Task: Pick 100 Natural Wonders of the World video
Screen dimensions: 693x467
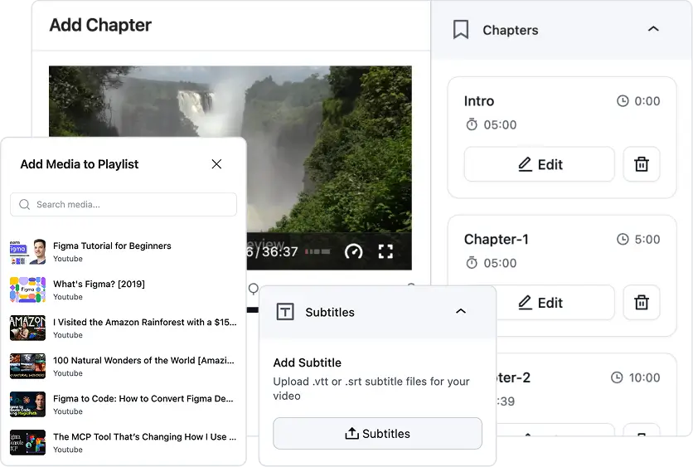Action: point(123,366)
